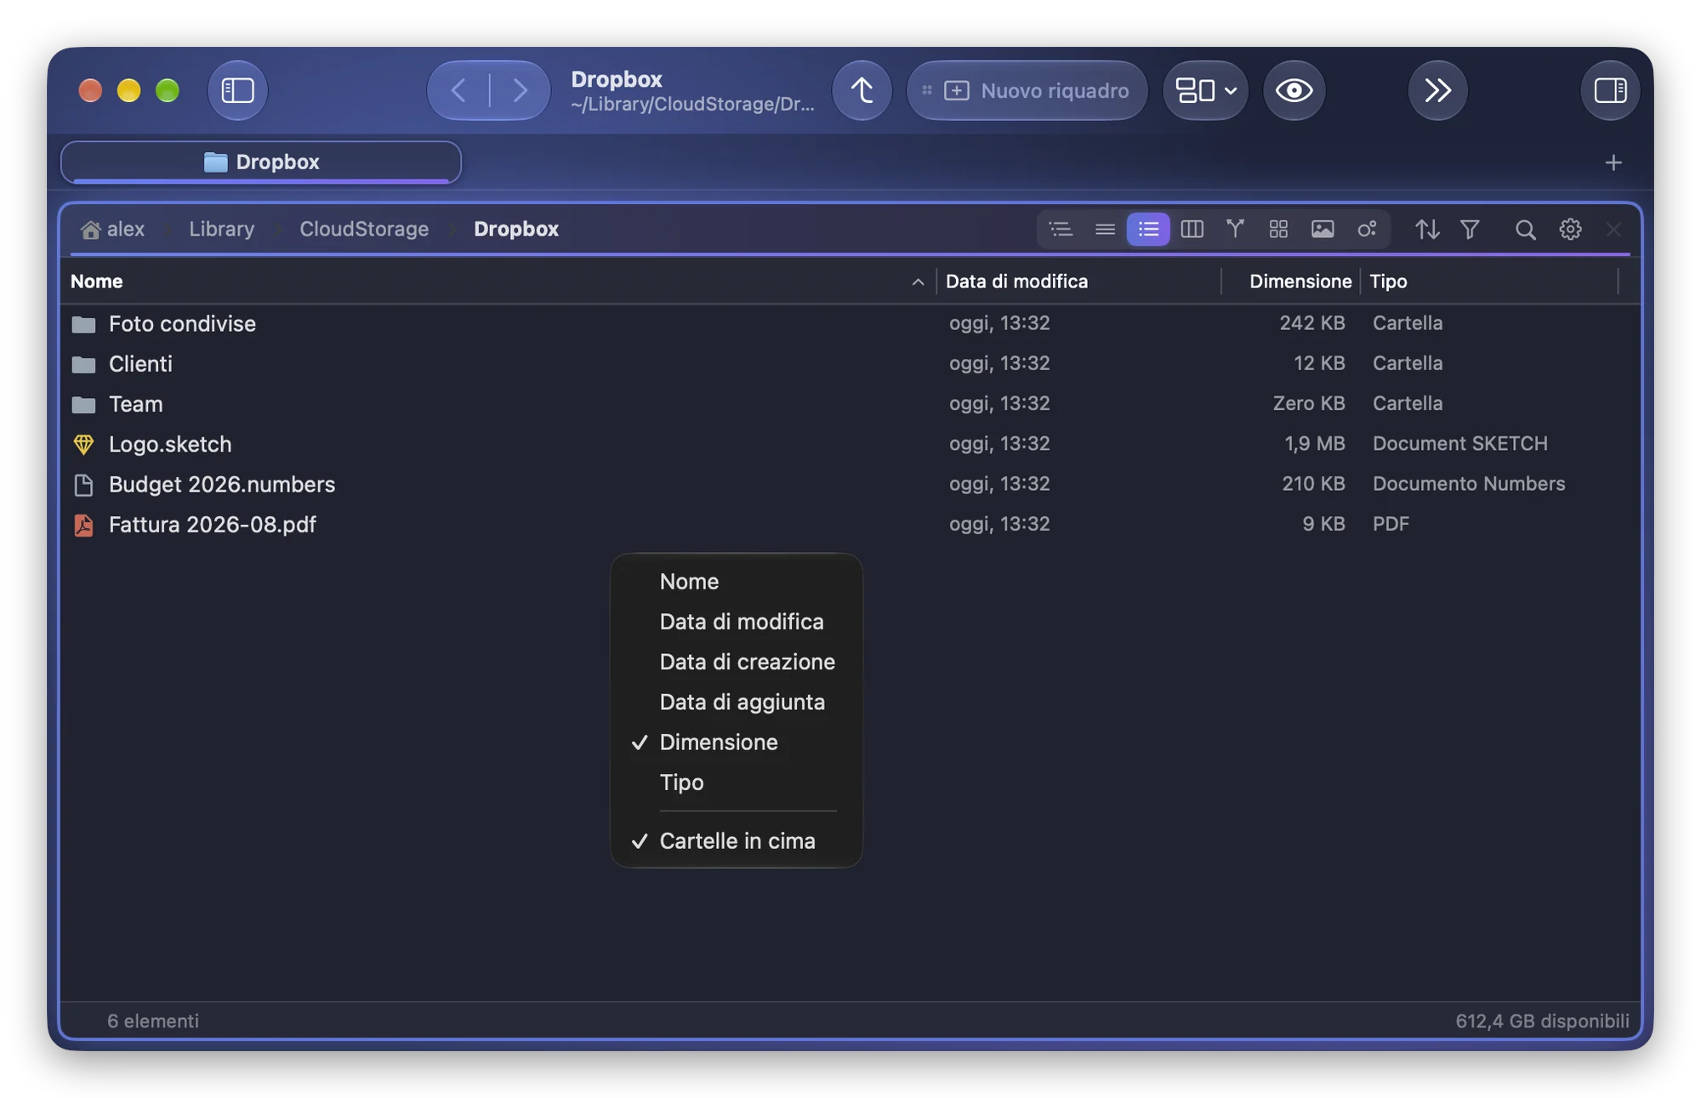
Task: Choose Data di modifica in sort menu
Action: coord(737,622)
